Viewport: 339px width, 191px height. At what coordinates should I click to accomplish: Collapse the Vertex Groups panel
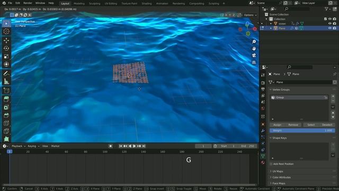point(280,90)
